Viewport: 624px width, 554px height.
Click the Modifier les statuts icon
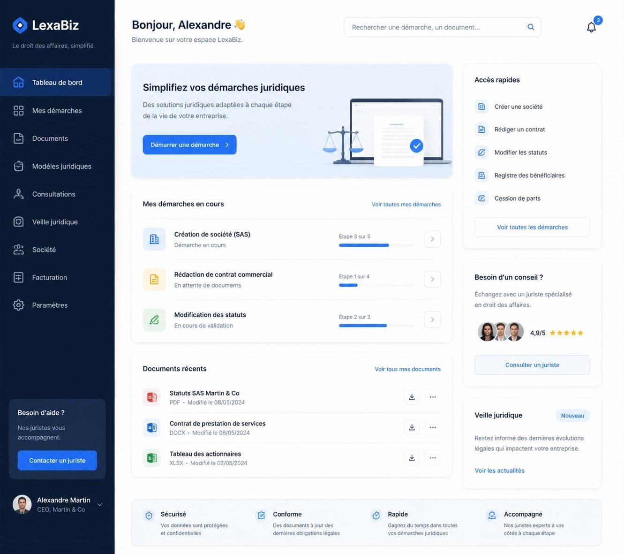tap(481, 152)
